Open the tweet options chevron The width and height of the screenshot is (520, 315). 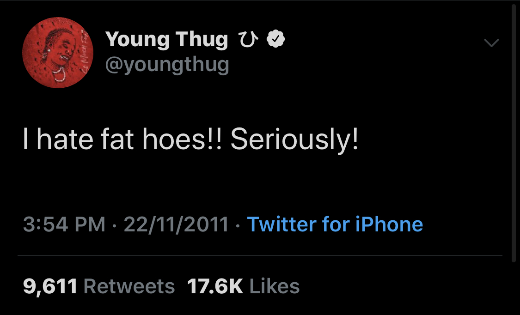click(491, 43)
